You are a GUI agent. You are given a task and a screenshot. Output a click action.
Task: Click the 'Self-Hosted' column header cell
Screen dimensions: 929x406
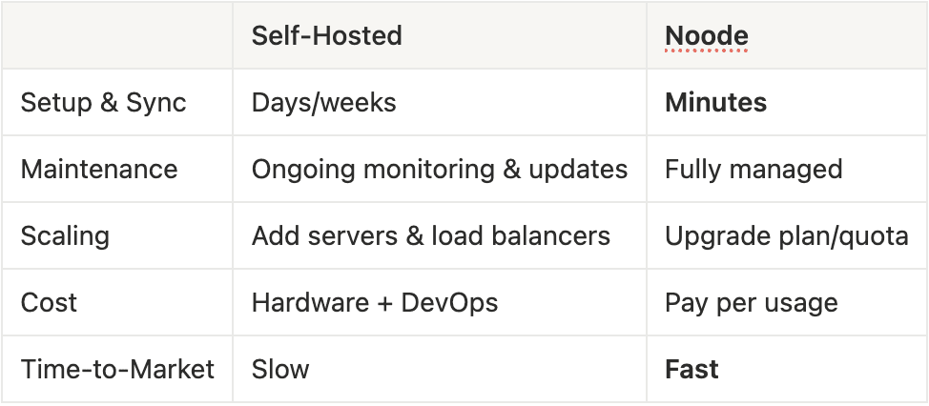pos(326,36)
